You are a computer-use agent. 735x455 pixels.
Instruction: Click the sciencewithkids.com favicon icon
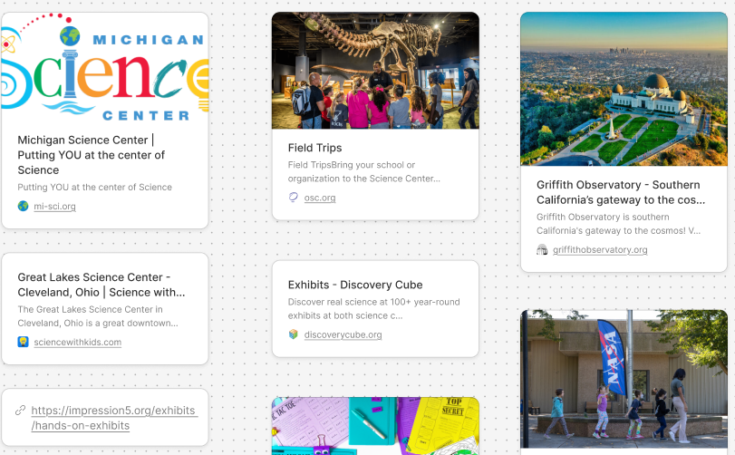pos(24,342)
